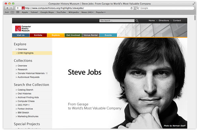Viewport: 197px width, 131px height.
Task: Open Overview under Collections
Action: 22,66
